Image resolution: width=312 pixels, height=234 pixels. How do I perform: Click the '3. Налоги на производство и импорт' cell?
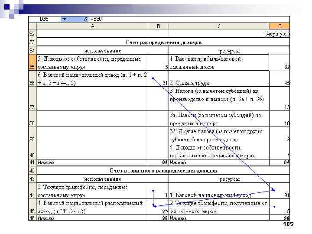[x=219, y=99]
